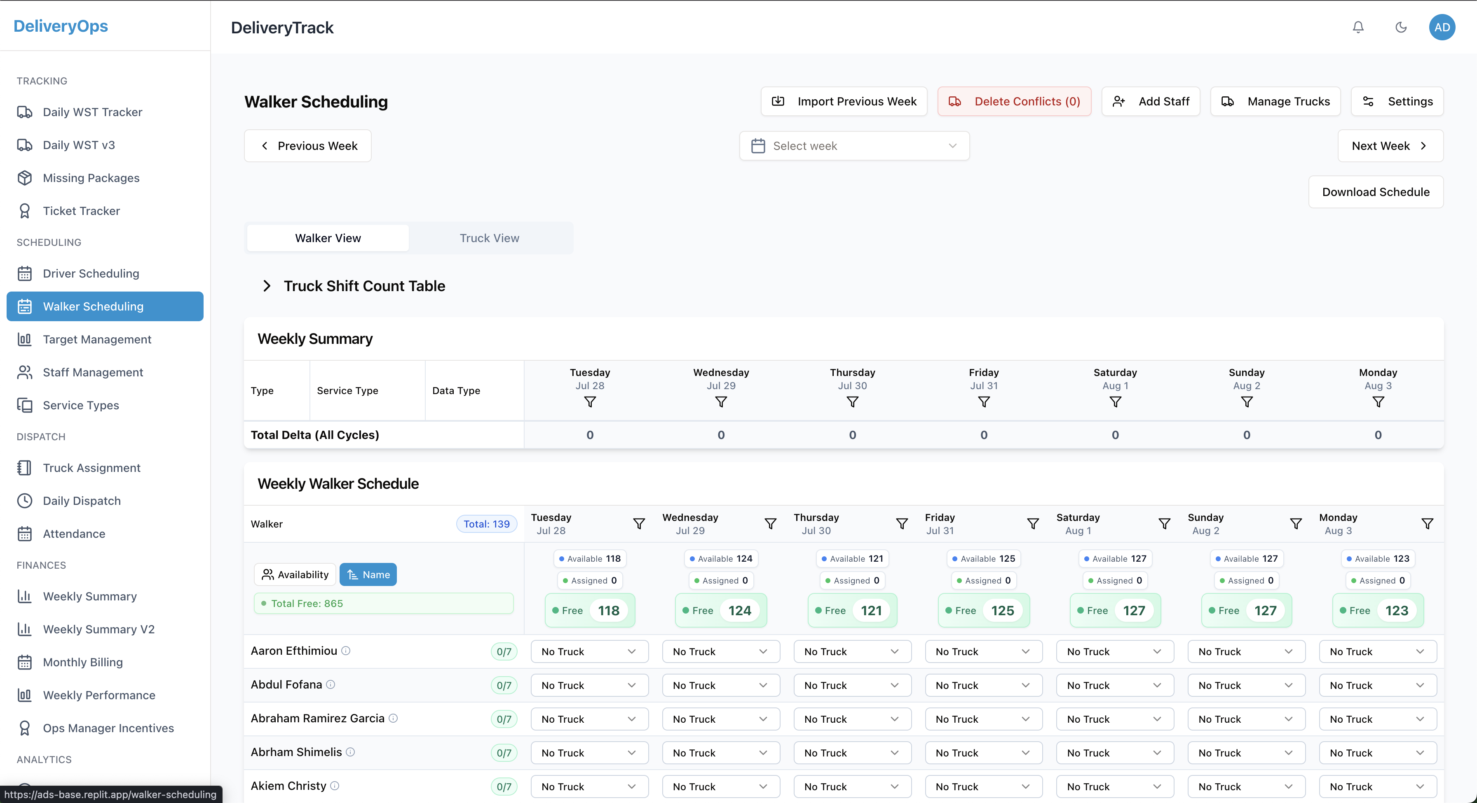
Task: Open Ticket Tracker in sidebar
Action: pos(105,211)
